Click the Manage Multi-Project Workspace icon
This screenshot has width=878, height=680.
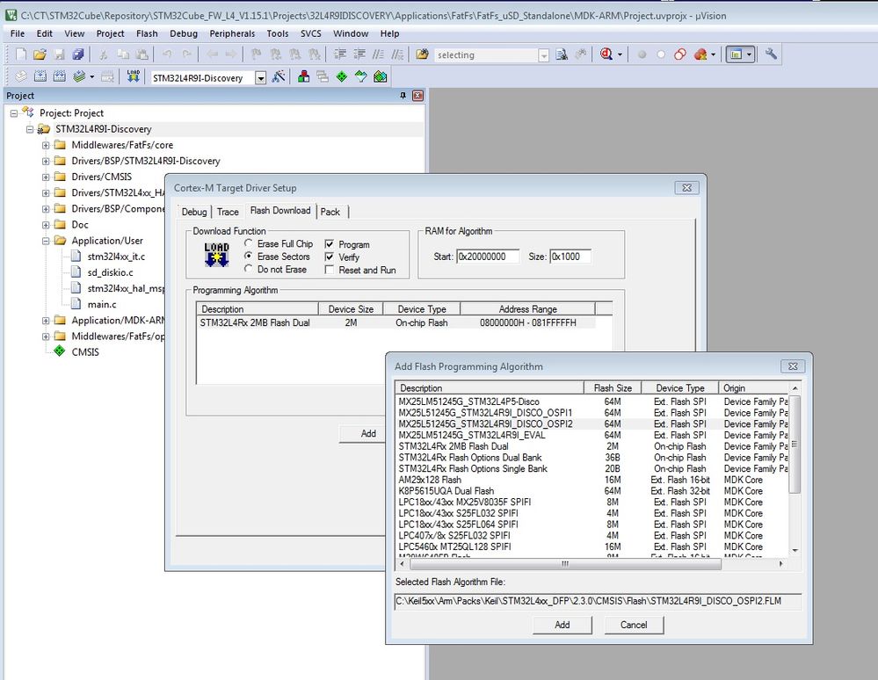coord(323,76)
